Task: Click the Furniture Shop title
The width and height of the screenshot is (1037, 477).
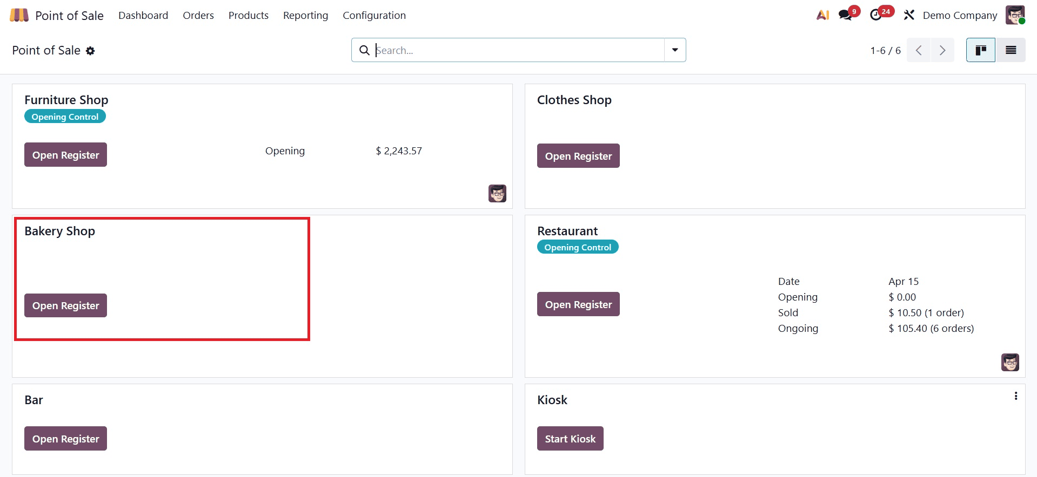Action: pos(66,100)
